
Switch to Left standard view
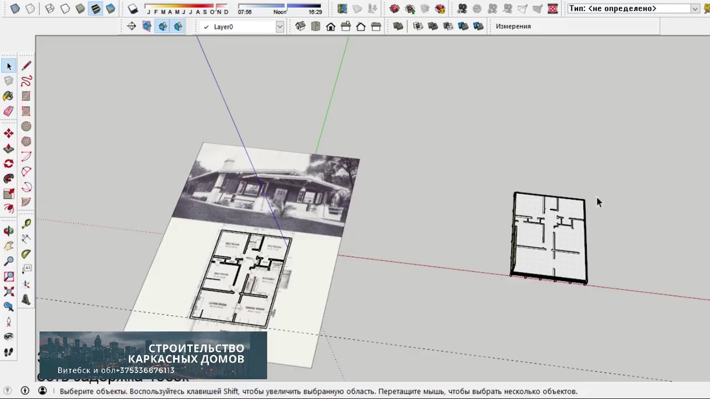coord(376,26)
